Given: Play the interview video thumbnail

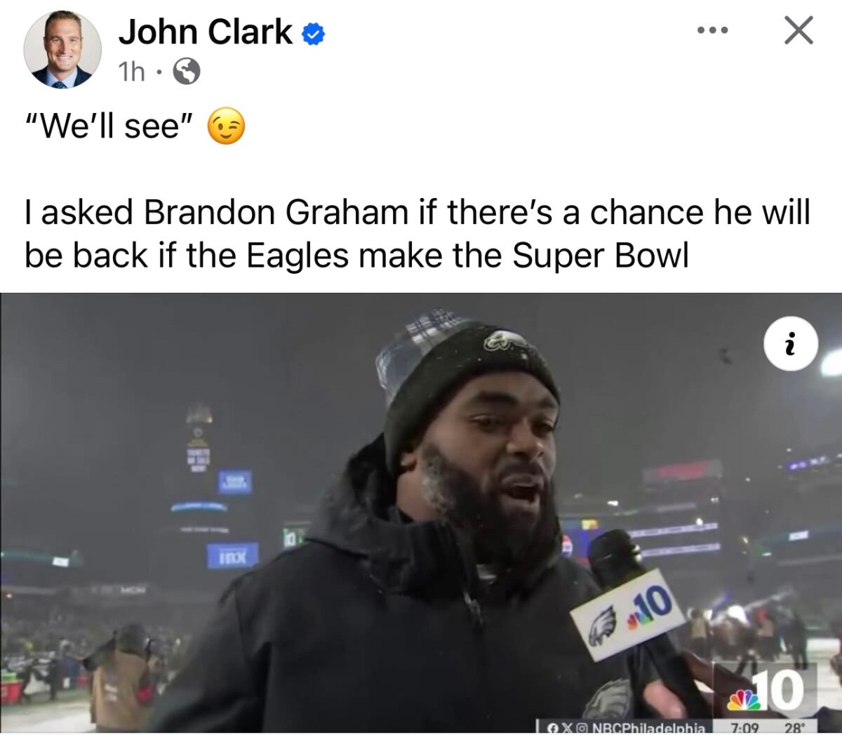Looking at the screenshot, I should (421, 513).
